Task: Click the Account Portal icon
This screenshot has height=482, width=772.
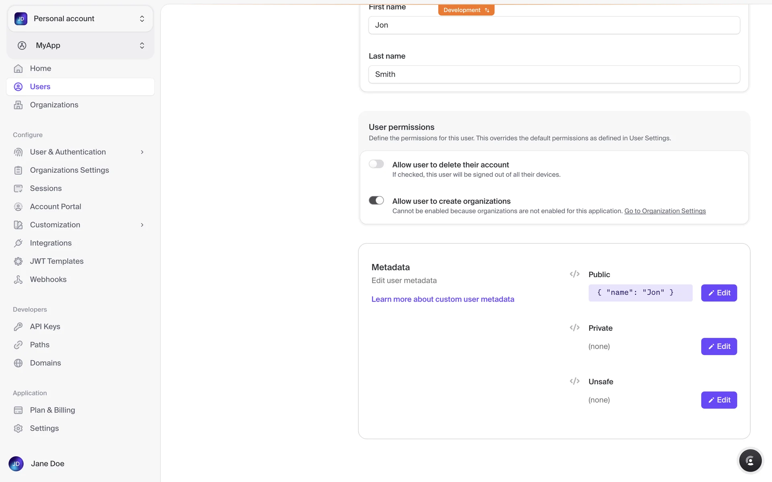Action: [x=18, y=207]
